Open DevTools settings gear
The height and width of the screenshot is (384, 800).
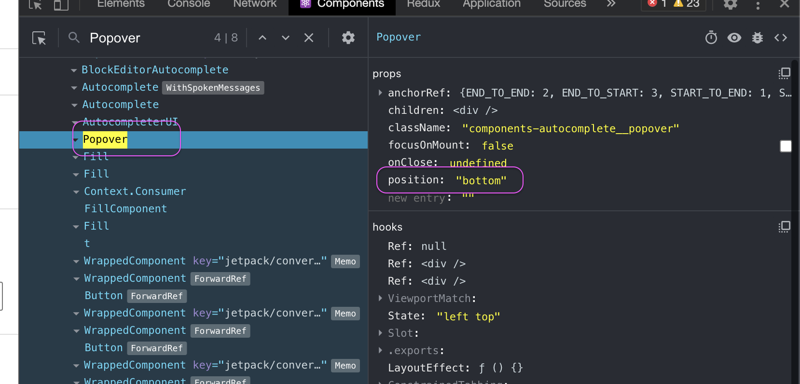(731, 4)
